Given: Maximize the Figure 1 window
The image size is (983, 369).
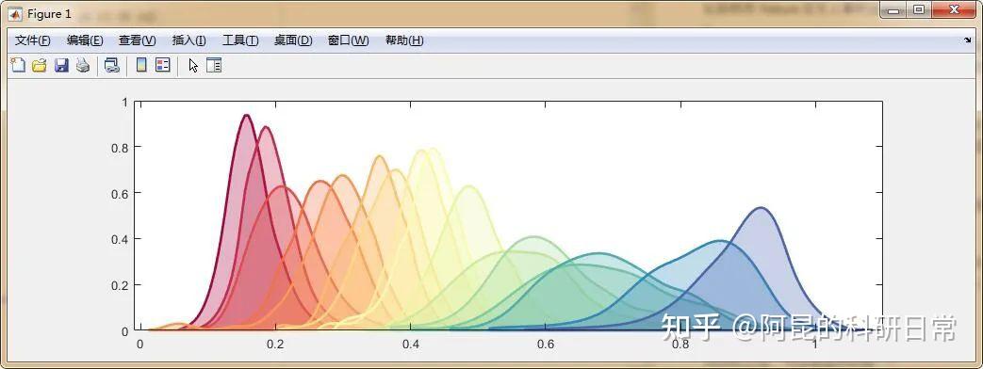Looking at the screenshot, I should [x=918, y=10].
